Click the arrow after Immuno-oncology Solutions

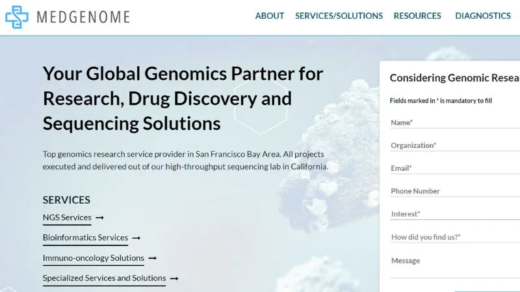[x=153, y=258]
